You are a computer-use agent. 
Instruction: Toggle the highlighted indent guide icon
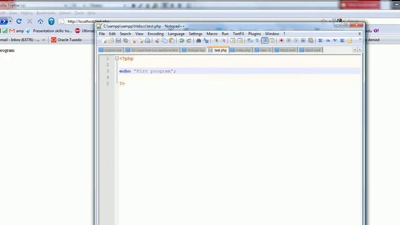pos(264,41)
